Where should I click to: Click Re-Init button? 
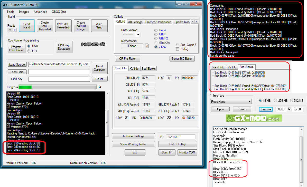(99, 79)
